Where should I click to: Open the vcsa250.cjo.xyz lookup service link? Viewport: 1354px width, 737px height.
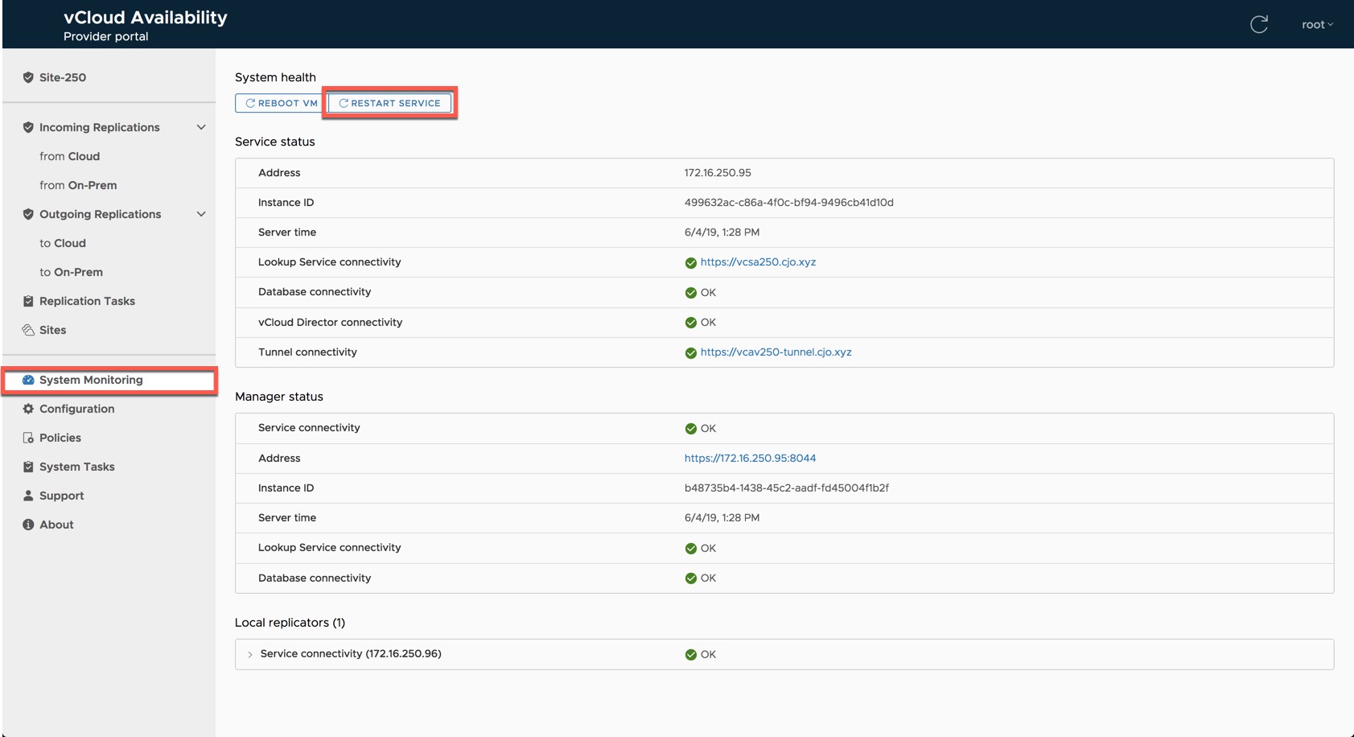coord(758,262)
